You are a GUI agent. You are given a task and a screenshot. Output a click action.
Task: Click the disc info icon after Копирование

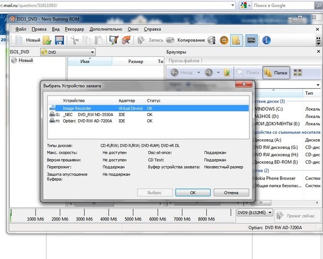(x=212, y=40)
